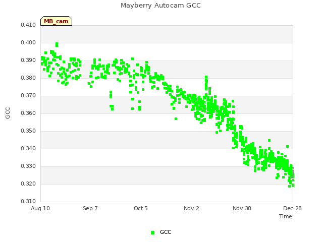The width and height of the screenshot is (323, 242).
Task: Click the 0.330 y-axis value
Action: (28, 166)
